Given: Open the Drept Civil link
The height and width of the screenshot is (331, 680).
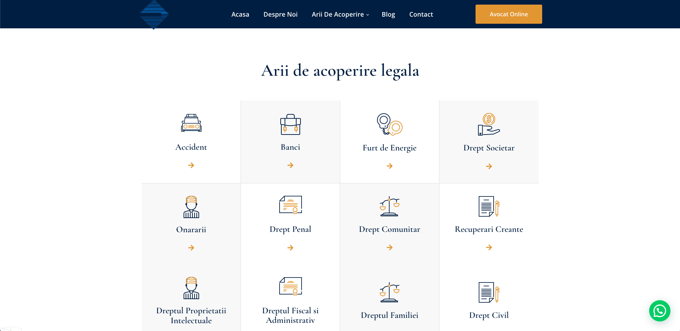Looking at the screenshot, I should click(489, 315).
